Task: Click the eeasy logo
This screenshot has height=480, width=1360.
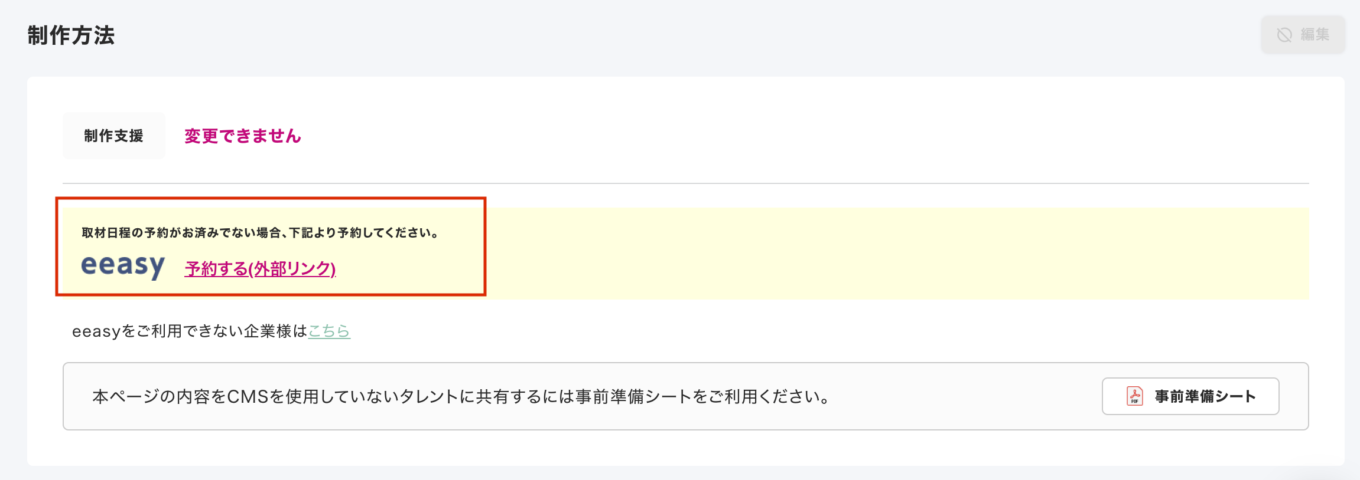Action: [123, 267]
